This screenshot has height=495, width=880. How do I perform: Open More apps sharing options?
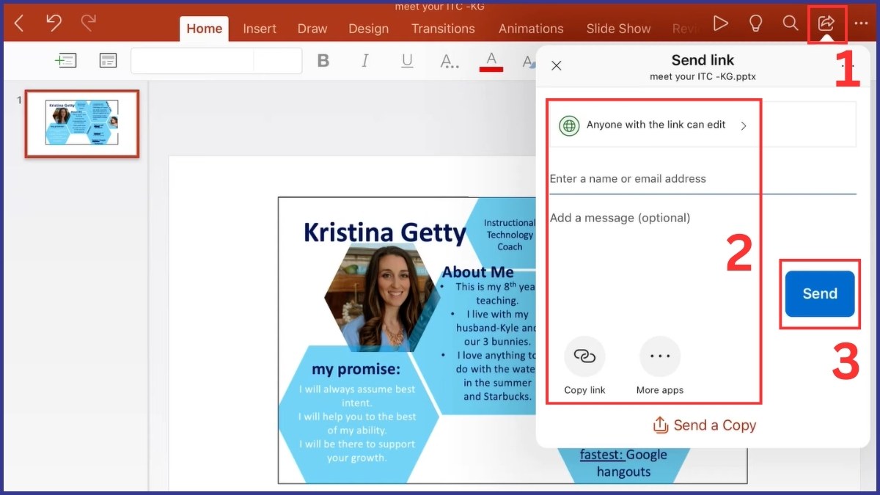[660, 357]
